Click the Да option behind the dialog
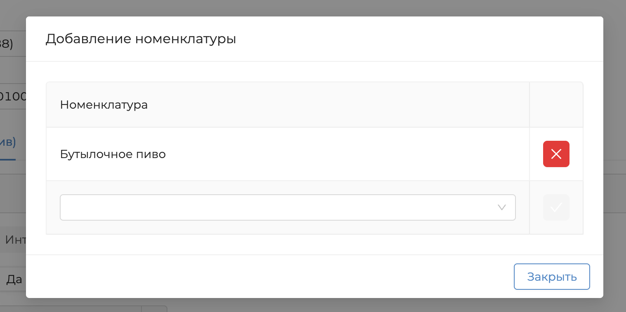The height and width of the screenshot is (312, 626). [14, 280]
